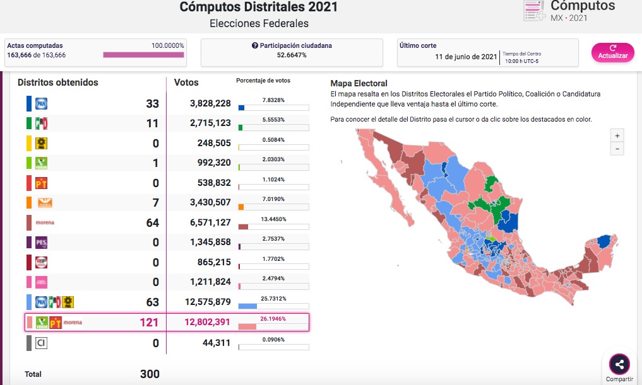Click the standalone morena logo with 64 districts
This screenshot has height=385, width=642.
45,222
